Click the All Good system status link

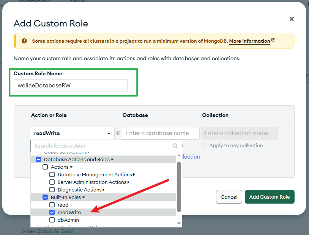coord(63,231)
